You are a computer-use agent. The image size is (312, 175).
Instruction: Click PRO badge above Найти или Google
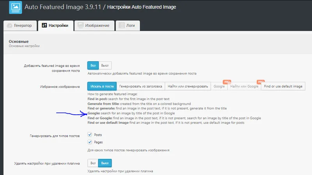(x=261, y=82)
